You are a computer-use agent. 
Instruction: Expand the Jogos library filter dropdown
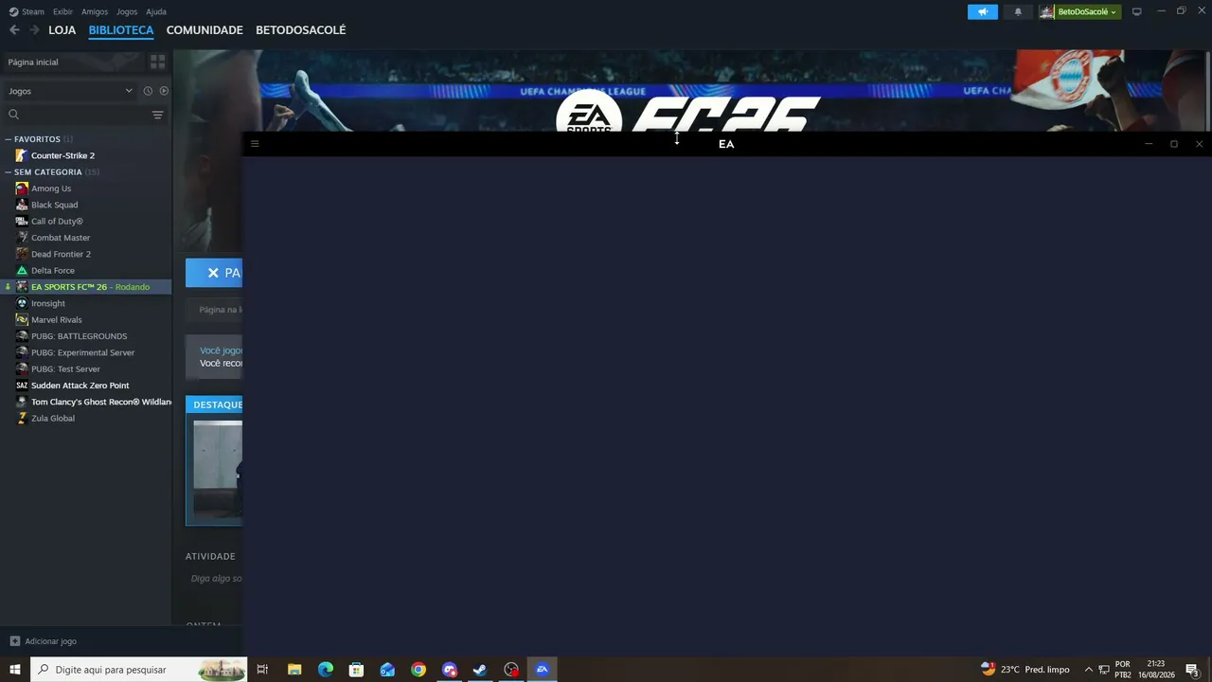71,91
